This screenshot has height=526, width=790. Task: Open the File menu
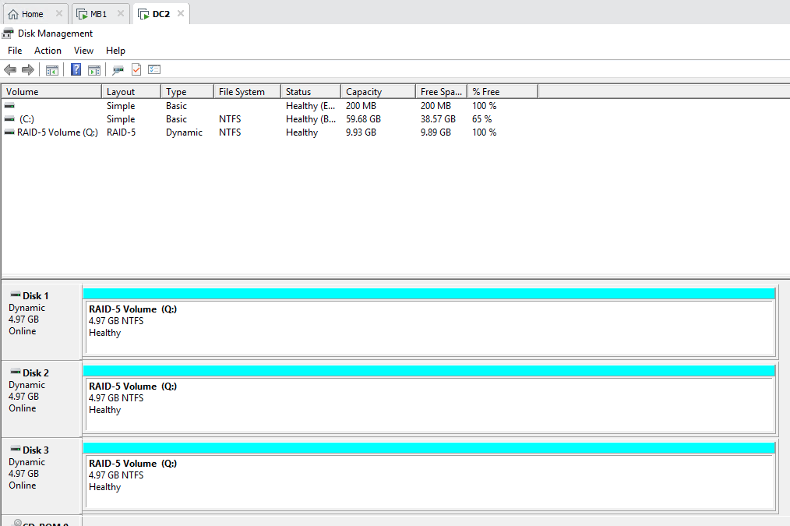tap(15, 51)
